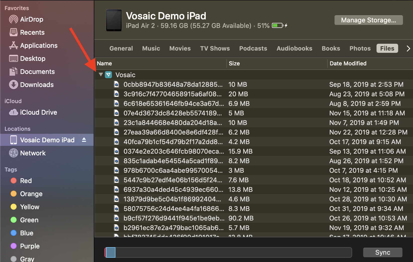
Task: Click file icon of 27eaa39a66d8400e8e6df428f
Action: (116, 132)
